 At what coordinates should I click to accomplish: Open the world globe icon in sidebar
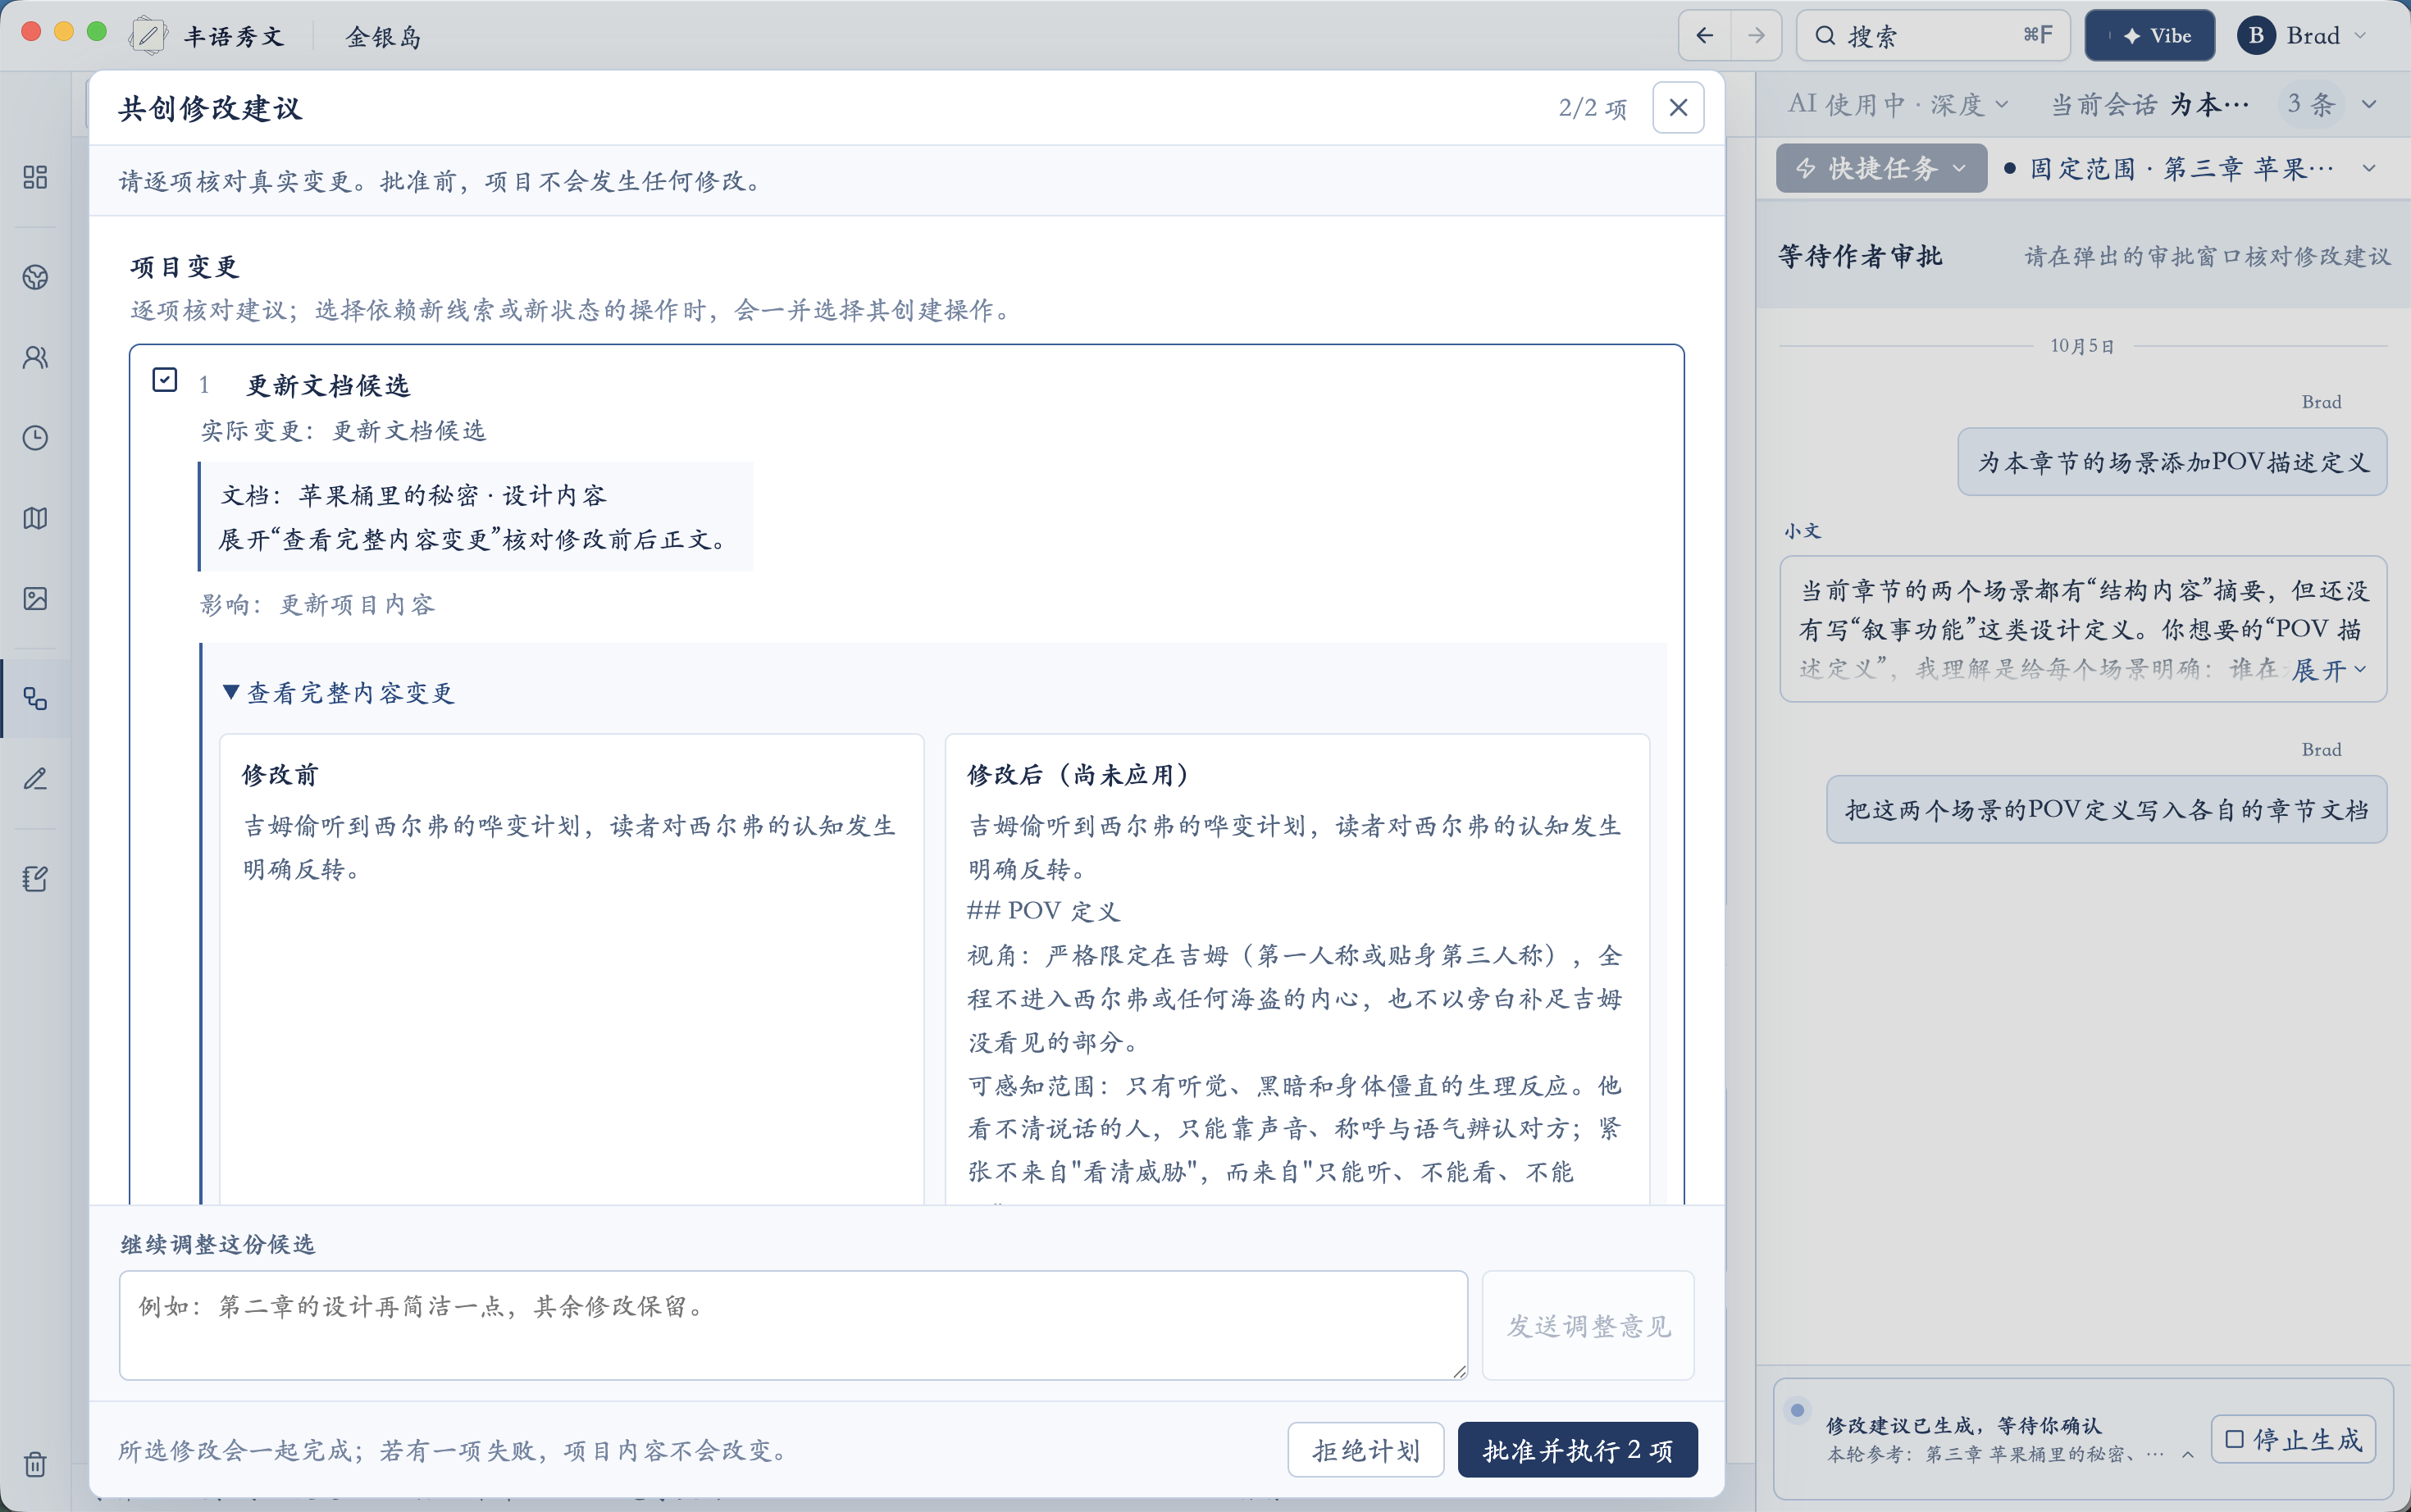point(35,277)
